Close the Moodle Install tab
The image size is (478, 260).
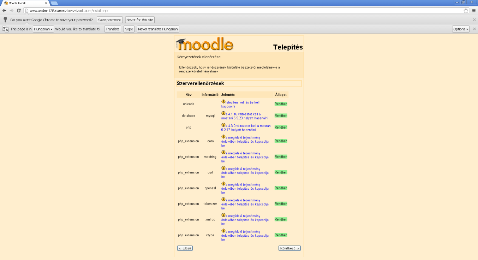pyautogui.click(x=46, y=3)
